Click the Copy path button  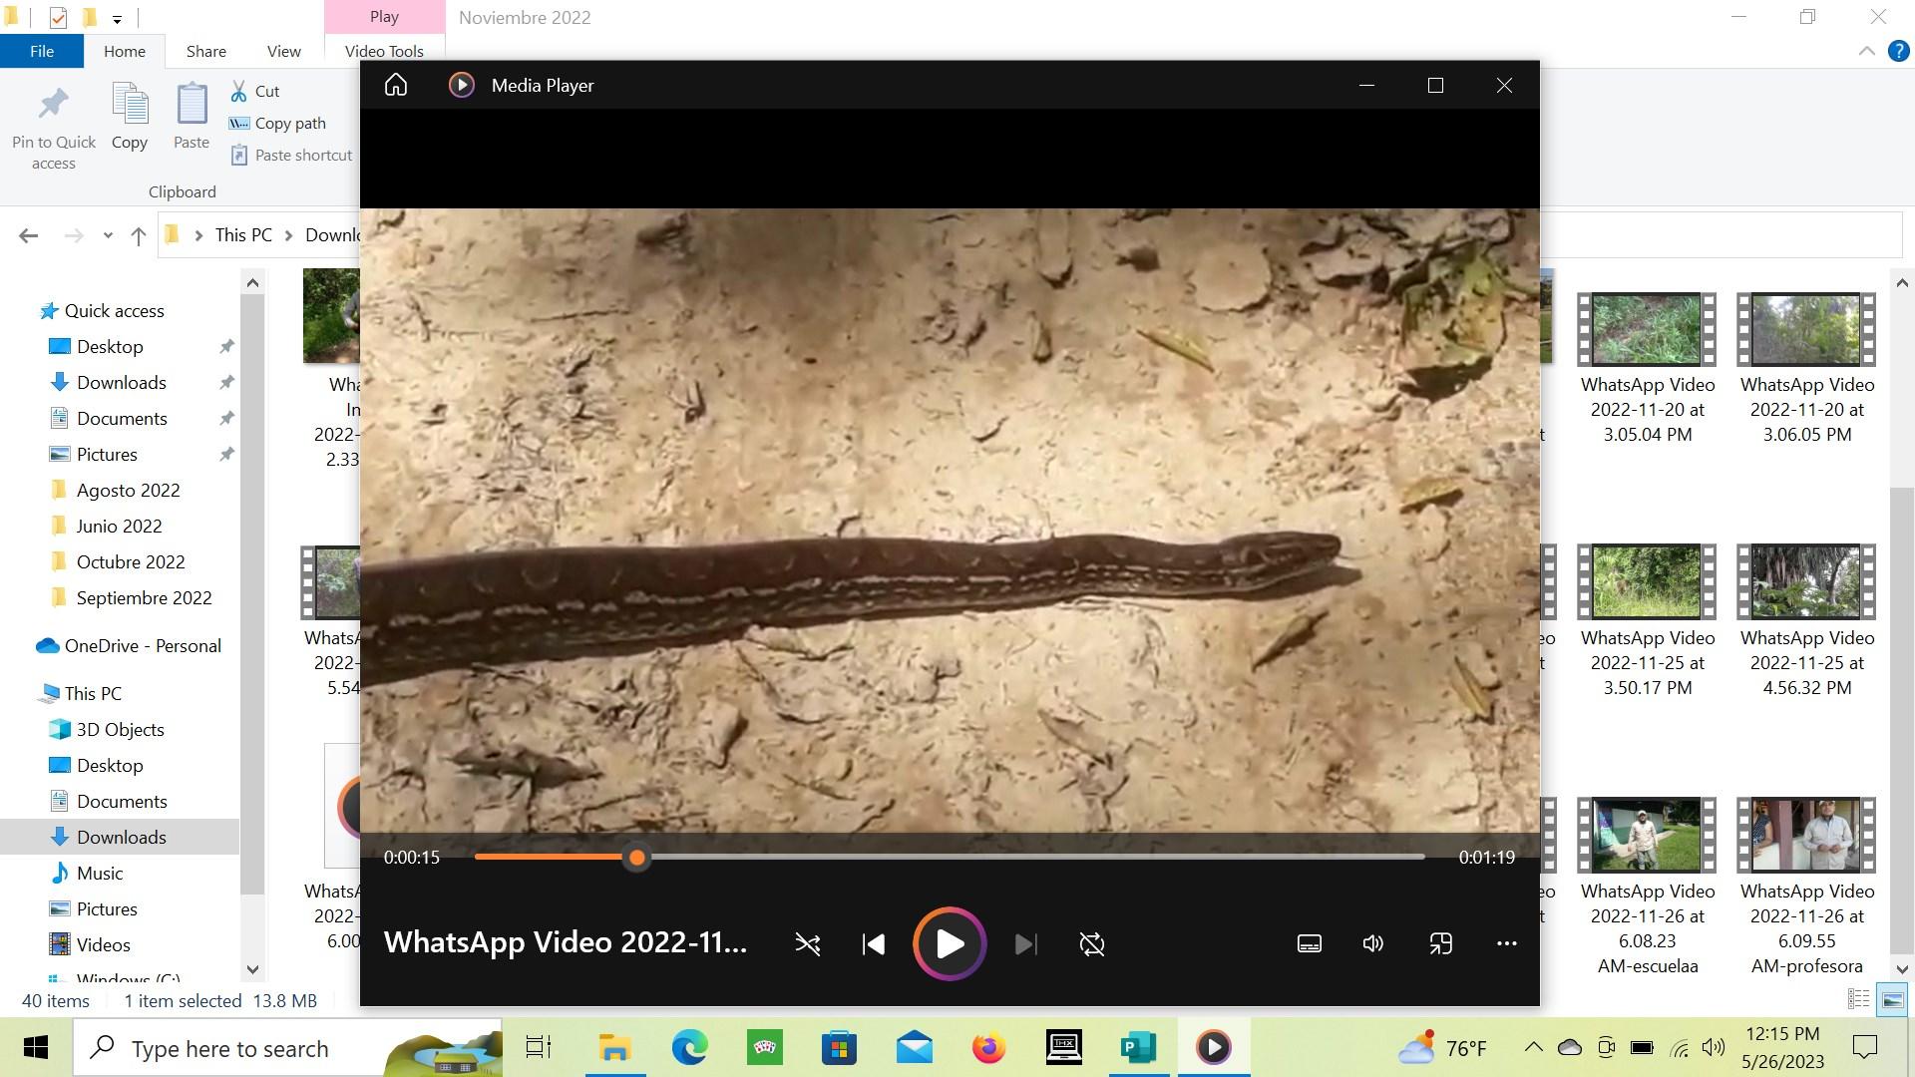pos(278,123)
